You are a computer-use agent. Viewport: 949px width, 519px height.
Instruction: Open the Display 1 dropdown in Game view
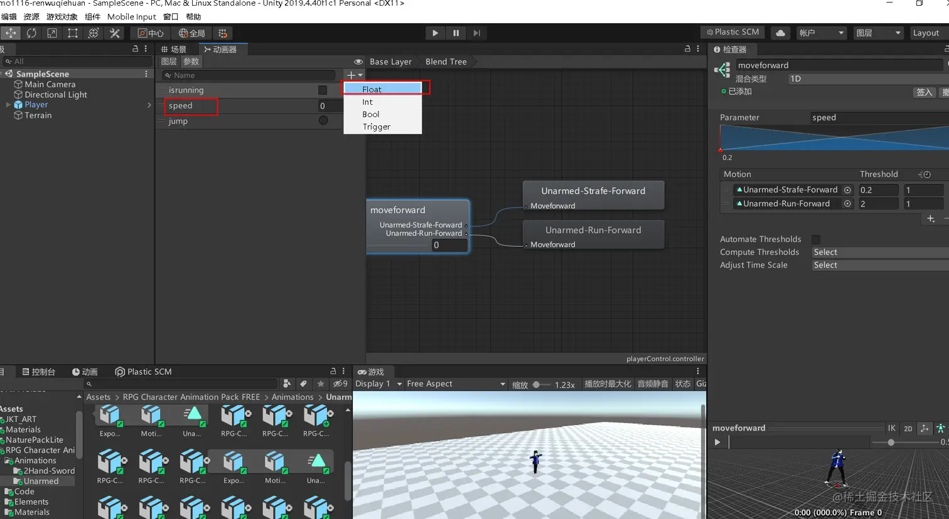(379, 384)
